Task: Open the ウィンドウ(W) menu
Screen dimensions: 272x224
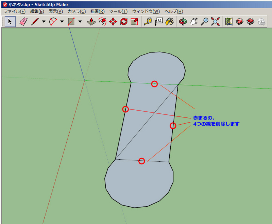Action: pyautogui.click(x=146, y=12)
